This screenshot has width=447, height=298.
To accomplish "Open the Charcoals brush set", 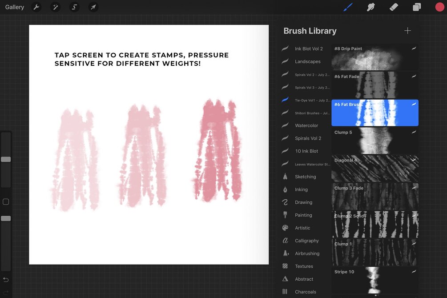I will (x=305, y=292).
